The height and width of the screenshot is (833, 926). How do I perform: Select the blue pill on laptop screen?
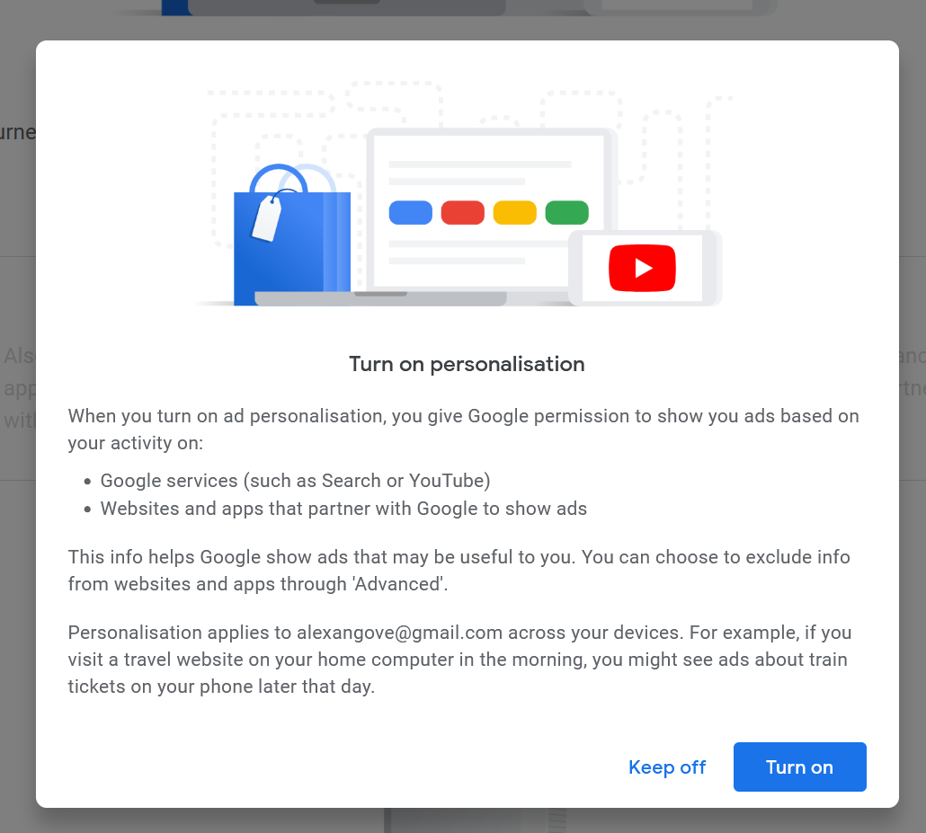pos(411,213)
